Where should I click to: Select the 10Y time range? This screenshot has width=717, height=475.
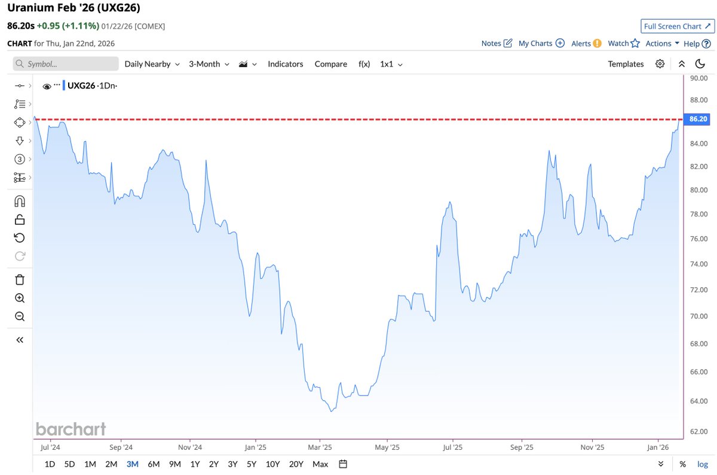tap(272, 464)
